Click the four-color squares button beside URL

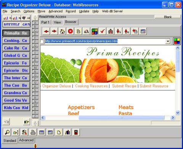click(x=177, y=41)
